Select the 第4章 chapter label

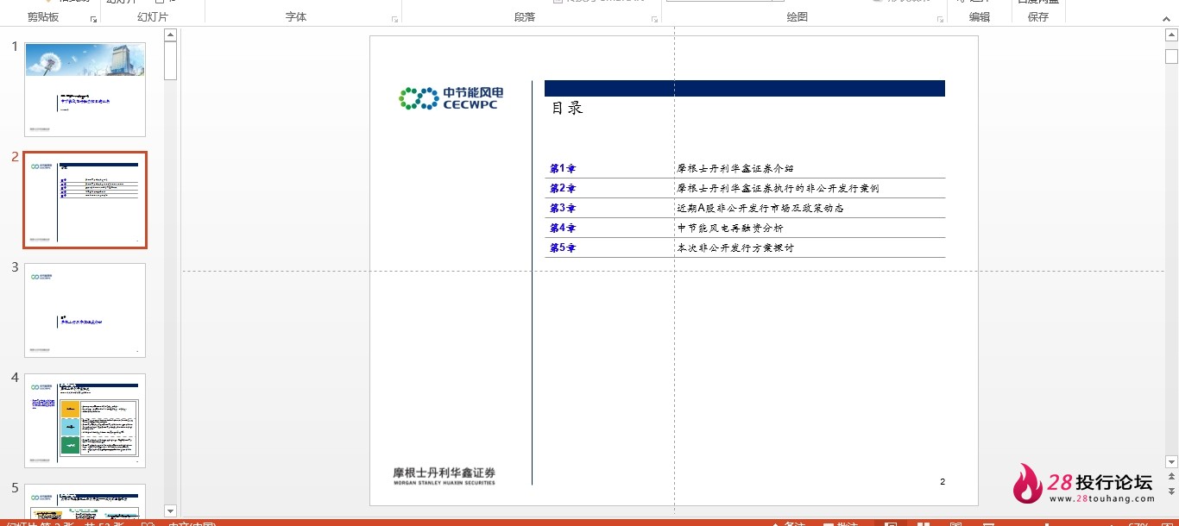[563, 228]
